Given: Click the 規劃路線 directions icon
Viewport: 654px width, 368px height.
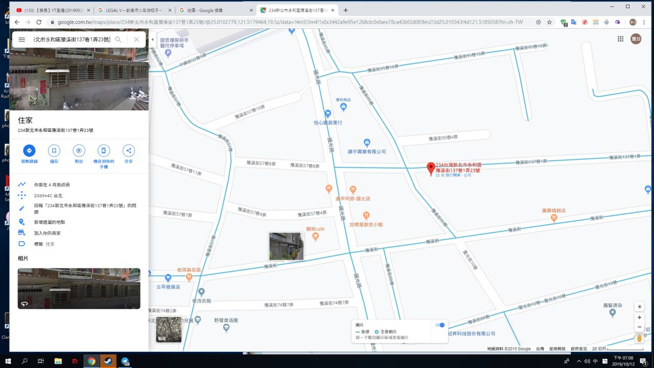Looking at the screenshot, I should 29,151.
